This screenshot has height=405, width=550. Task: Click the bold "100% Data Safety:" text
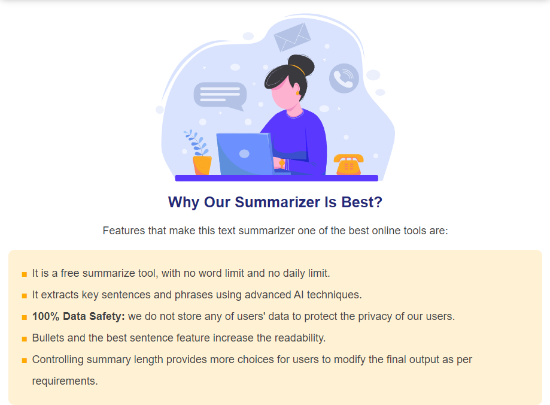78,316
